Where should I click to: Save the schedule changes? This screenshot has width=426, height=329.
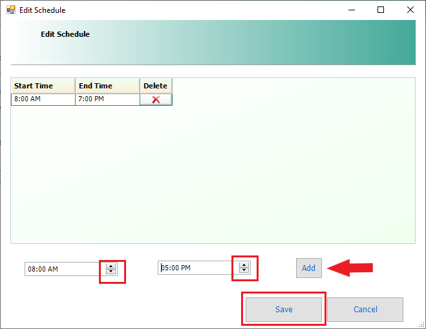(x=284, y=310)
